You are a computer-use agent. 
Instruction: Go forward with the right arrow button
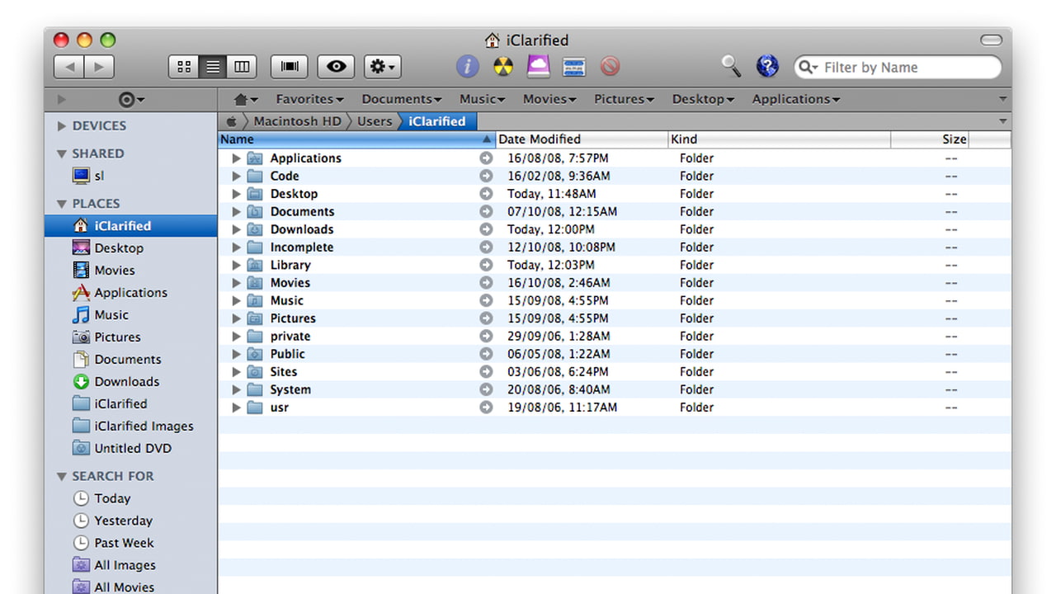coord(99,67)
